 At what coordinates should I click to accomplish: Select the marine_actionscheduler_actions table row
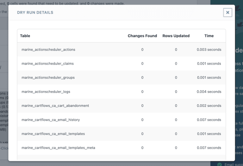coord(48,50)
